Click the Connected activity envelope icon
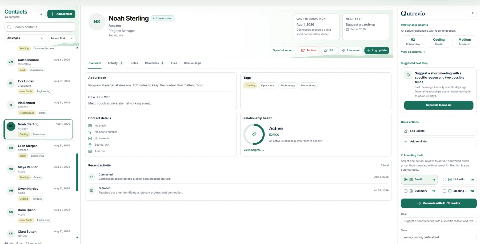Screen dimensions: 480x244 (92, 177)
